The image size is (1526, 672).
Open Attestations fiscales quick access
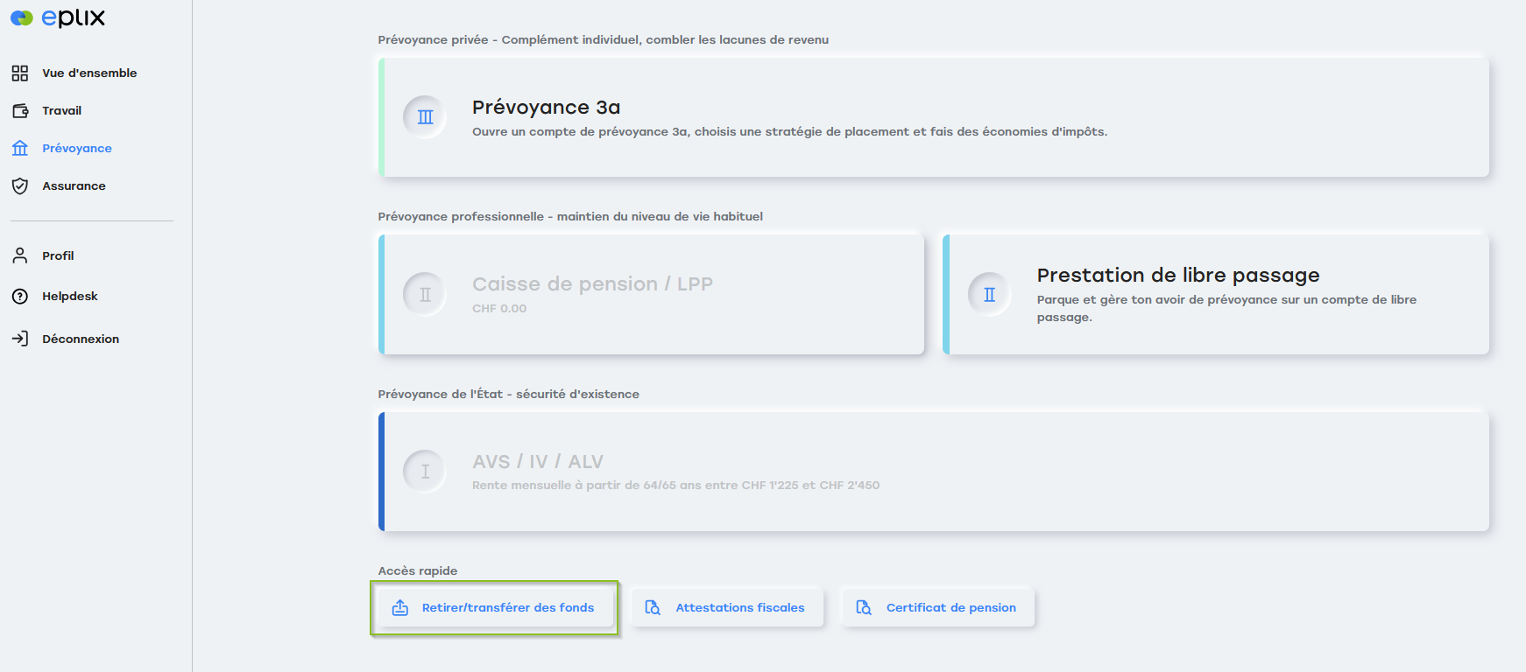(x=727, y=607)
